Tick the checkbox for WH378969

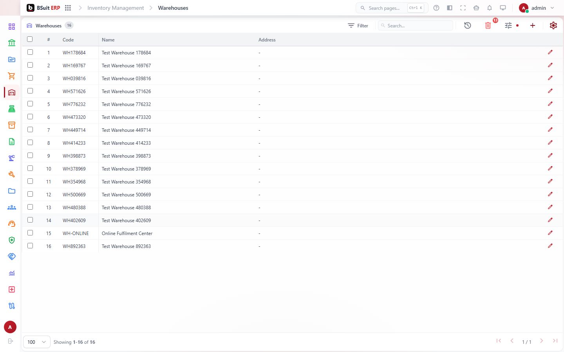pos(30,168)
